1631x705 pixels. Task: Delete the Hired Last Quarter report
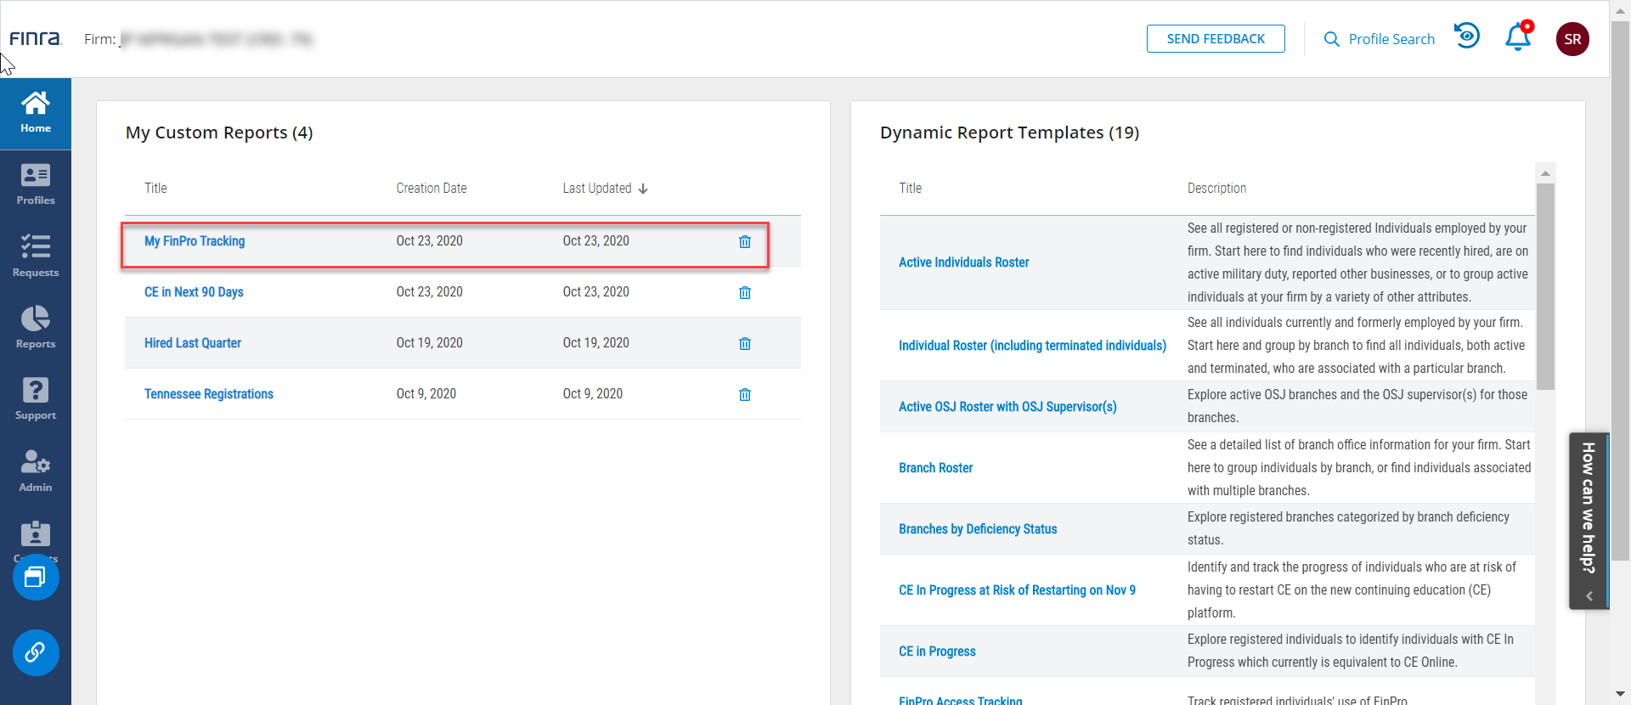(744, 344)
